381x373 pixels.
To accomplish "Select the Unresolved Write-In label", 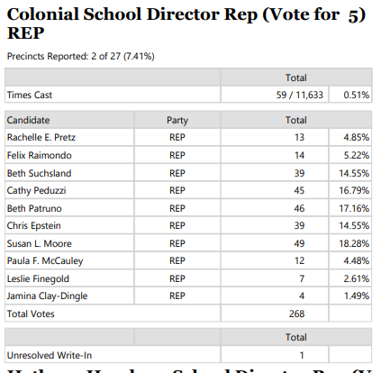I will coord(50,356).
